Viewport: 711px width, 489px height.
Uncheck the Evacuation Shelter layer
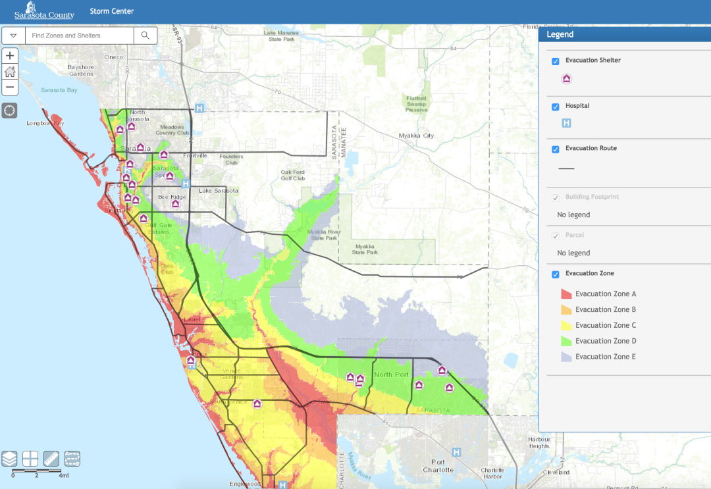click(x=556, y=61)
